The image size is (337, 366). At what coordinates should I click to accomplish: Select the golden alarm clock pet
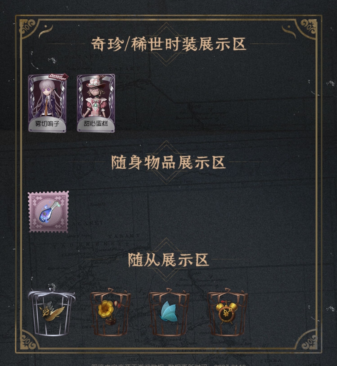coord(227,312)
